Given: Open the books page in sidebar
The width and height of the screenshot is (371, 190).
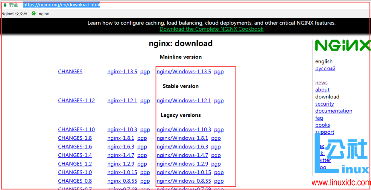Looking at the screenshot, I should (323, 125).
